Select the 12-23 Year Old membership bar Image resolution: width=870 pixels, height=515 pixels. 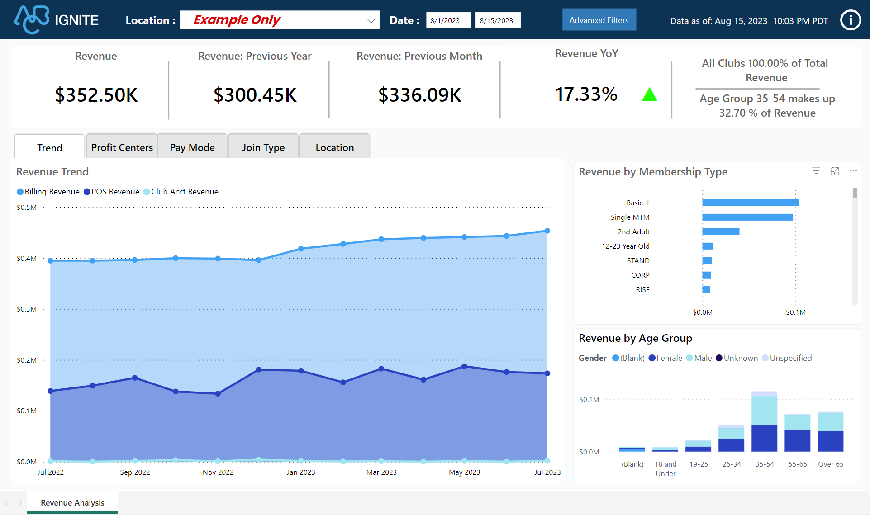click(x=708, y=246)
